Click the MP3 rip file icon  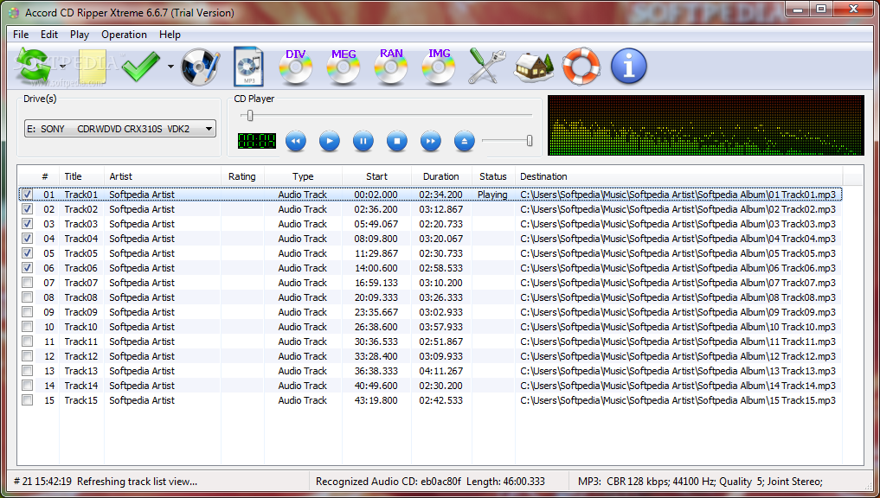248,67
